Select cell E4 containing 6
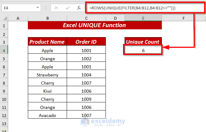Viewport: 206px width, 132px height. 143,50
